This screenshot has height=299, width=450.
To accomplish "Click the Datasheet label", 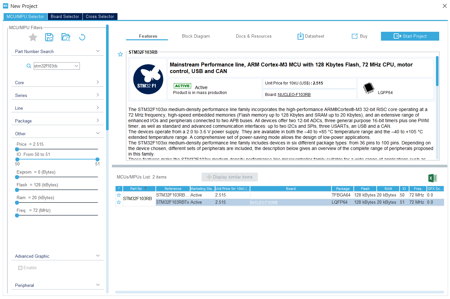I will click(315, 36).
